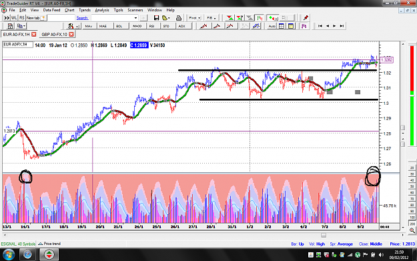Jump to last bar playback control
Image resolution: width=417 pixels, height=261 pixels.
click(342, 26)
